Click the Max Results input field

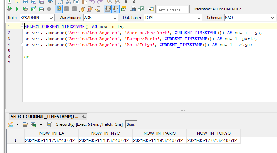(172, 10)
